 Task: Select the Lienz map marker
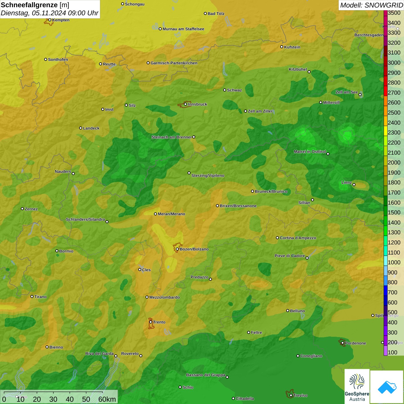(354, 185)
